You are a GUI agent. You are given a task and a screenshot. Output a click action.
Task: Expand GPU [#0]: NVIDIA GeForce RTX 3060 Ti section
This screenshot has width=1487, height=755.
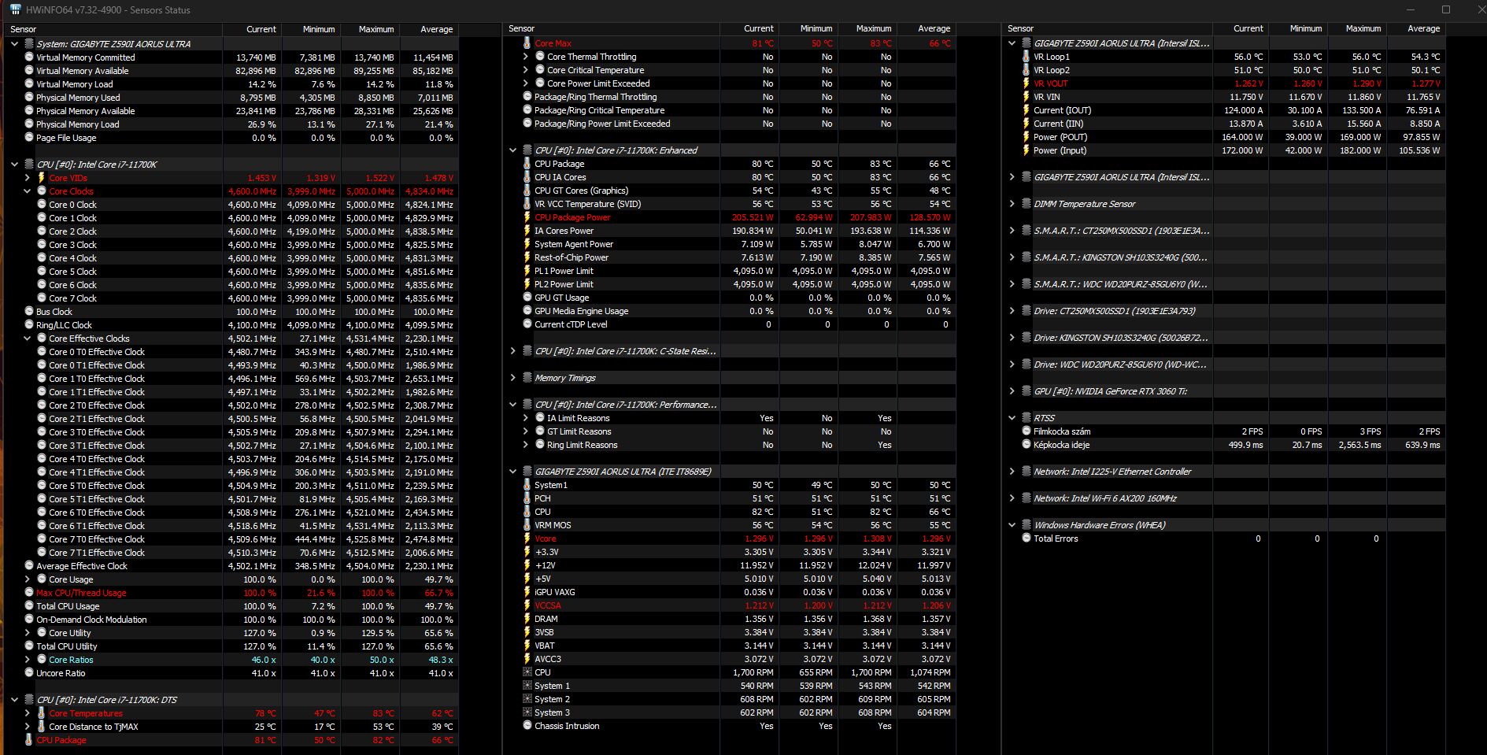[x=1012, y=391]
